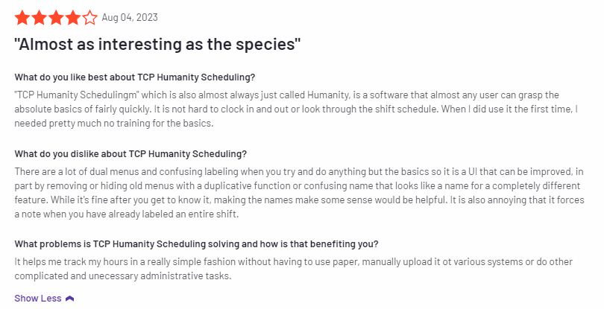Click the third filled rating star

pos(56,16)
